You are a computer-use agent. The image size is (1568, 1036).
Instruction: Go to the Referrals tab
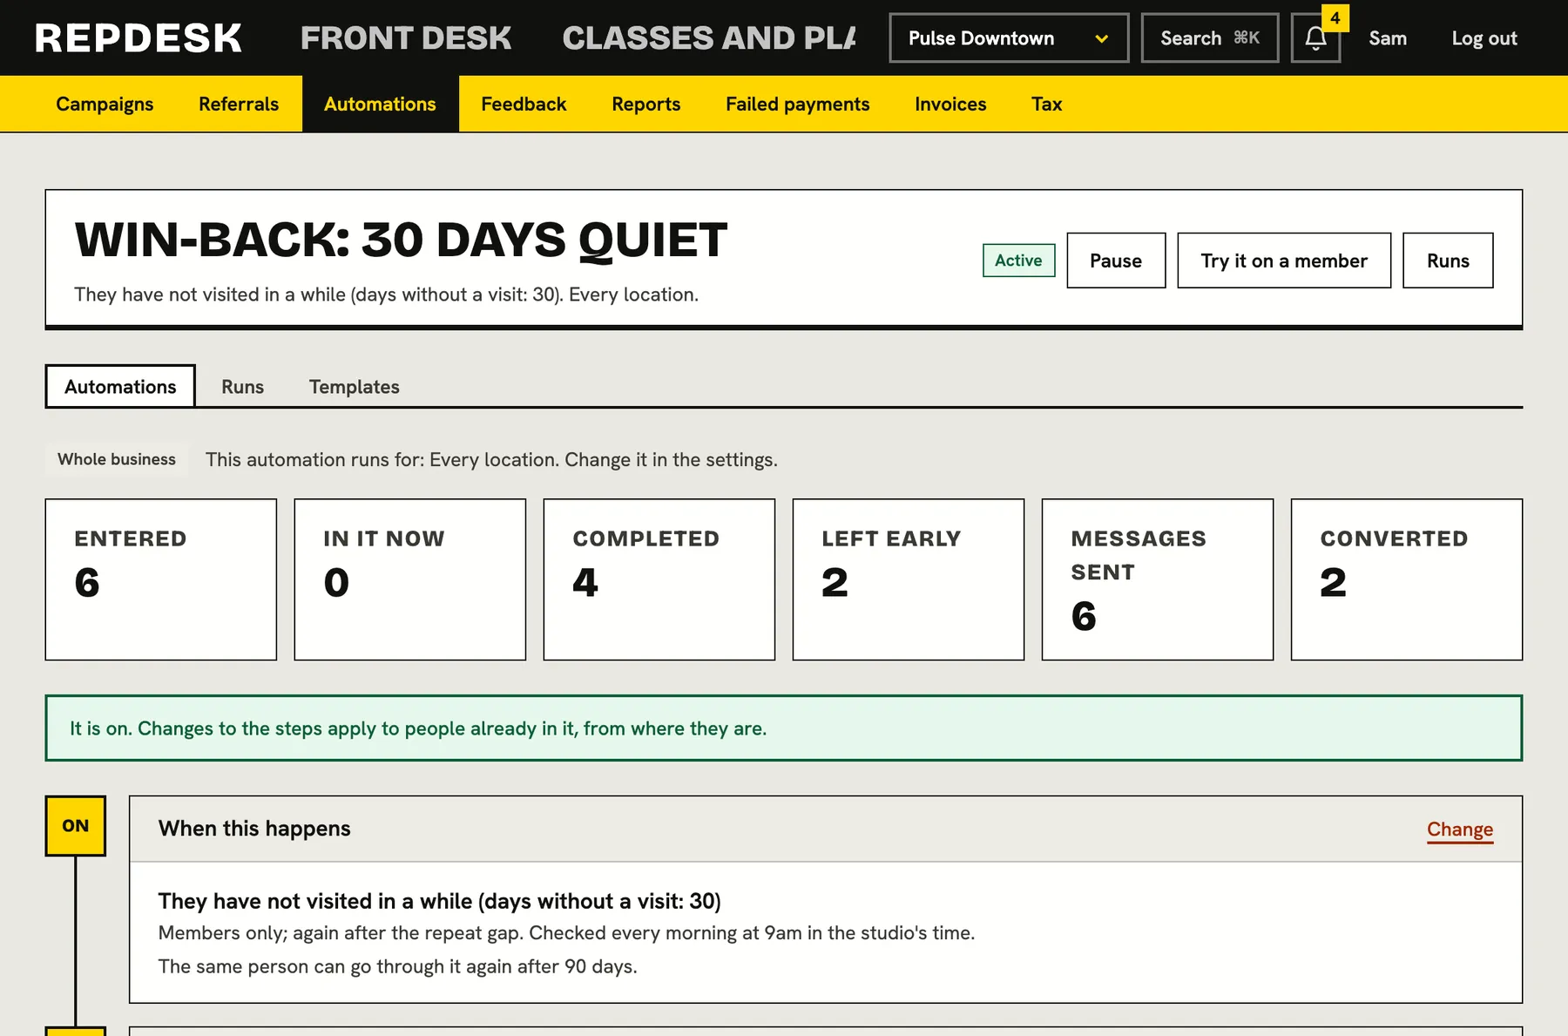coord(239,104)
